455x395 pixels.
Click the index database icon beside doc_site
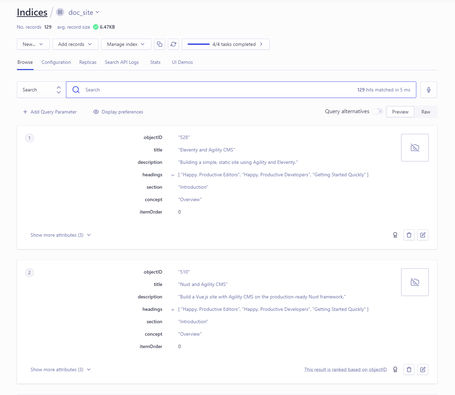click(x=60, y=12)
